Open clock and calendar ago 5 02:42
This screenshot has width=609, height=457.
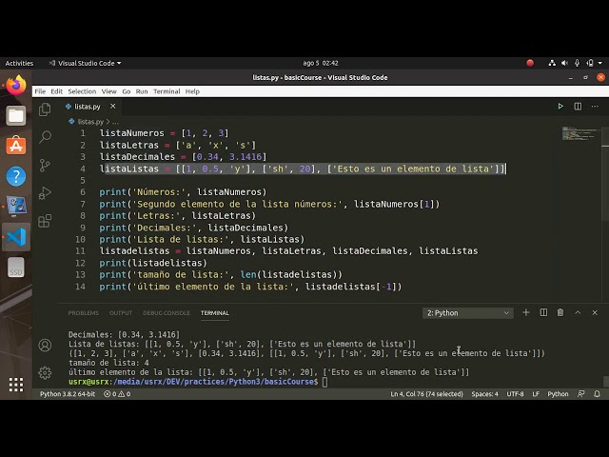321,63
